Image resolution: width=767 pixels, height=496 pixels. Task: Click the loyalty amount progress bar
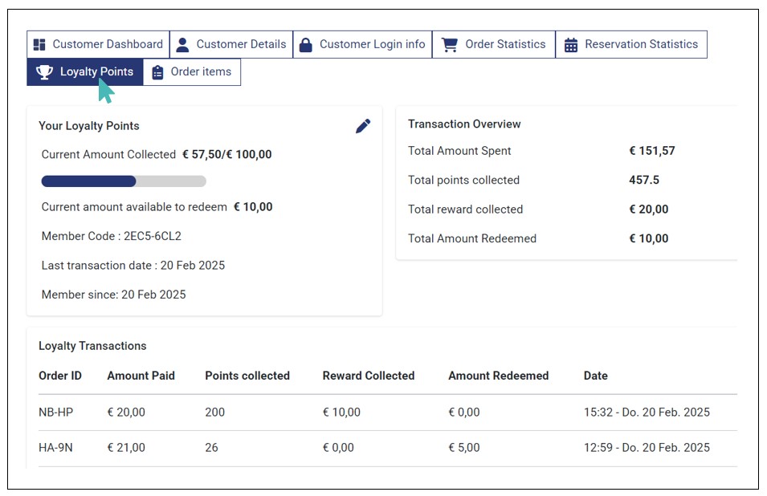(124, 181)
